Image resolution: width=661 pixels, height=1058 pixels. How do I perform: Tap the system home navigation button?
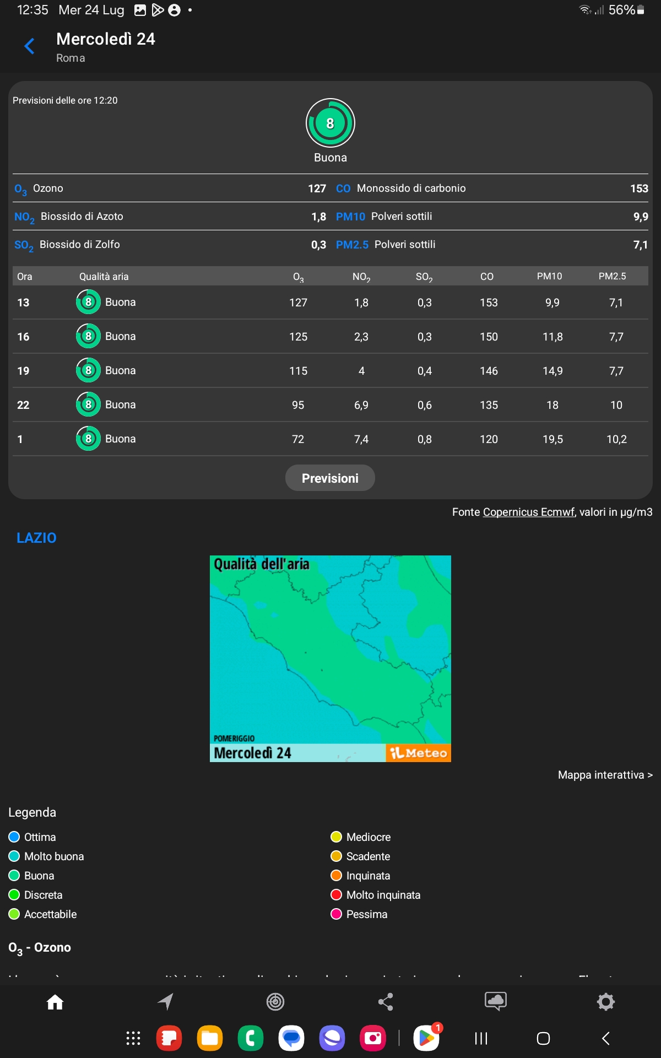click(x=543, y=1039)
